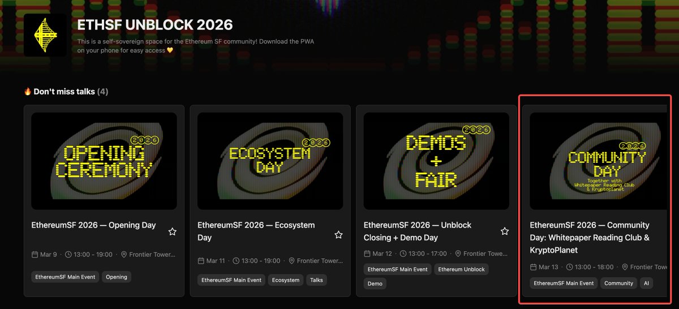The width and height of the screenshot is (679, 309).
Task: Click location pin on Opening Day card
Action: 123,255
